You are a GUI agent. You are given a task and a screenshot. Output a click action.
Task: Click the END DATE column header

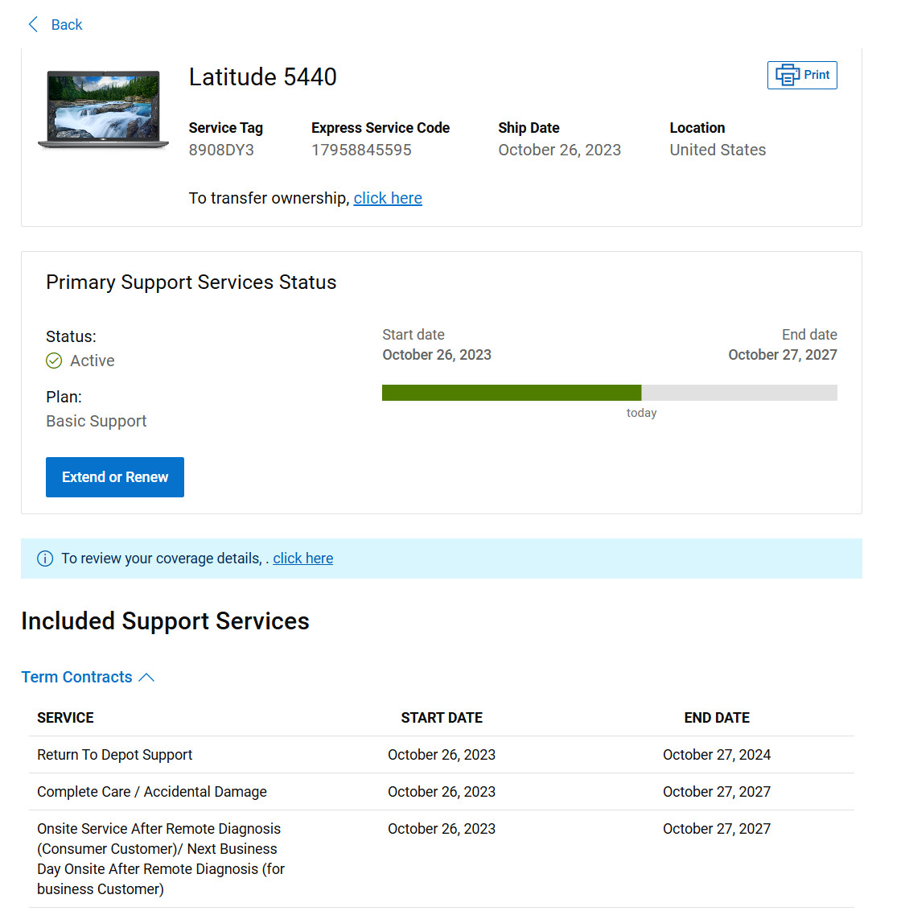[717, 718]
